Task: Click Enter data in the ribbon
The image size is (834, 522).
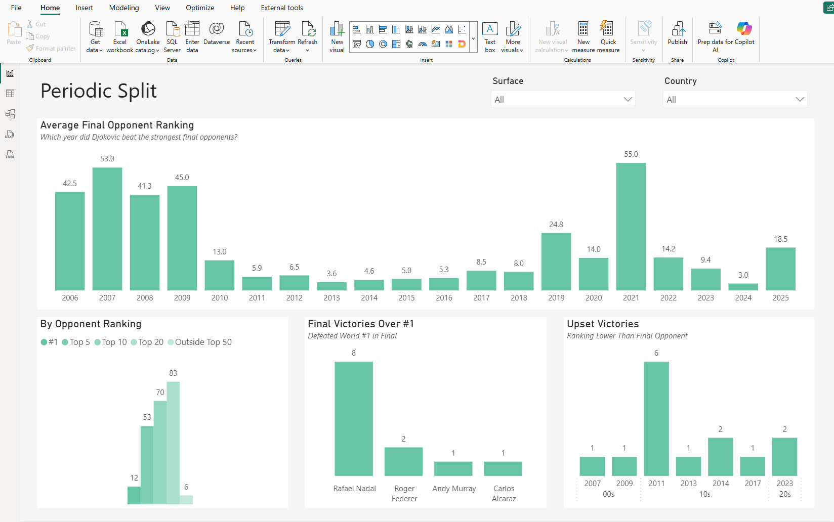Action: pos(192,36)
